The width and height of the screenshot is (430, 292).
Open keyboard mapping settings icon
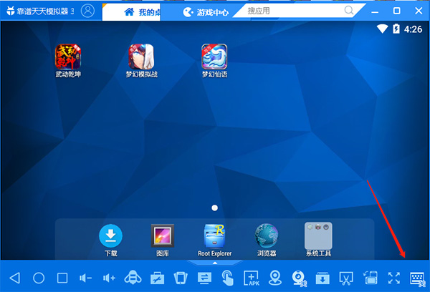click(418, 279)
